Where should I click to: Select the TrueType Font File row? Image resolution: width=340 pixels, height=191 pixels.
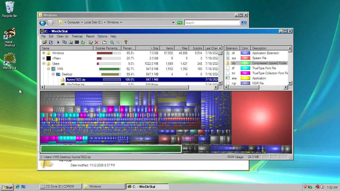tap(256, 68)
